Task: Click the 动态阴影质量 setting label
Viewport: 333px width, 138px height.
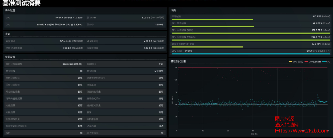Action: [x=13, y=92]
